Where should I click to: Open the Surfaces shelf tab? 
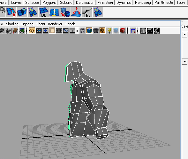click(x=32, y=3)
